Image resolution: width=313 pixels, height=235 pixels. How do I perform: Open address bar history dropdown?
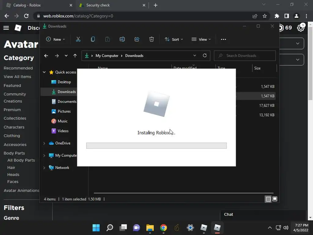point(195,56)
